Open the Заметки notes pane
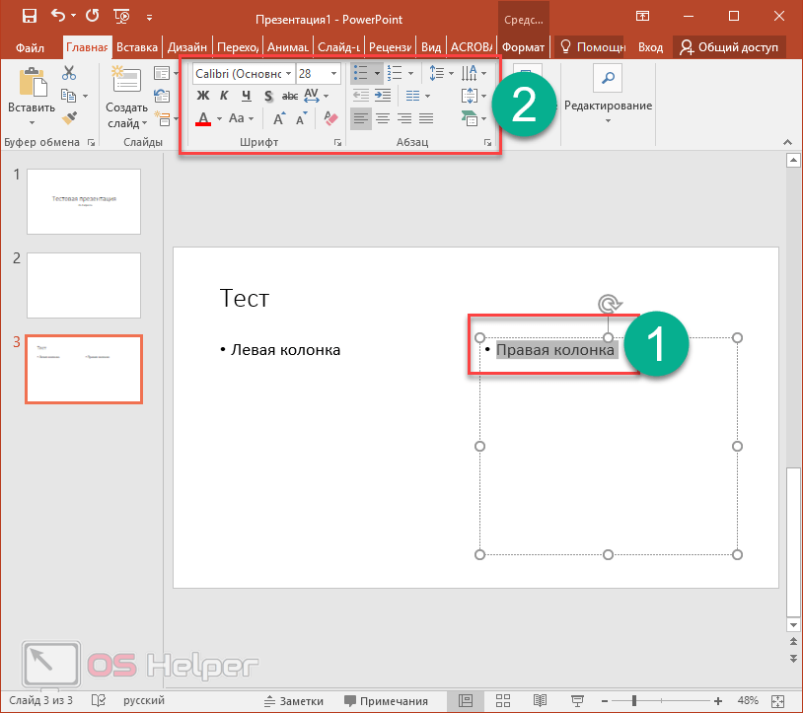The height and width of the screenshot is (713, 803). point(294,701)
